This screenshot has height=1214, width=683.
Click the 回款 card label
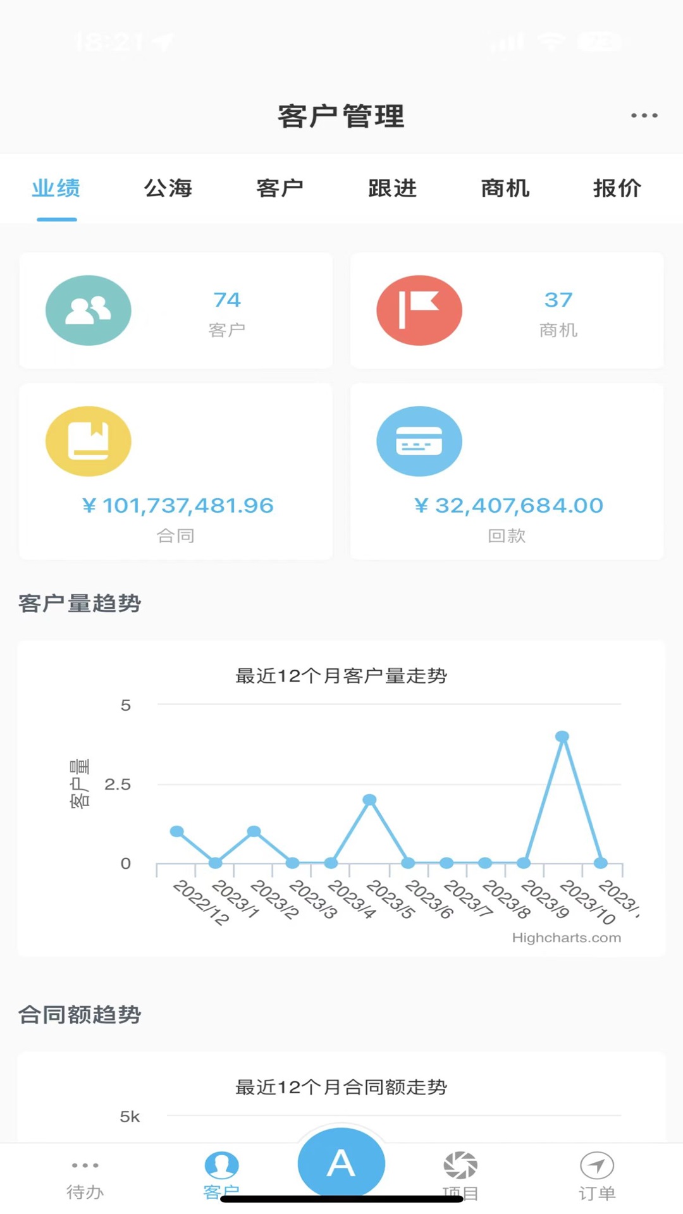point(507,536)
